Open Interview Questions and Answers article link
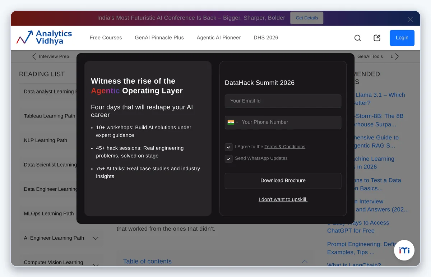The width and height of the screenshot is (431, 277). (x=381, y=206)
